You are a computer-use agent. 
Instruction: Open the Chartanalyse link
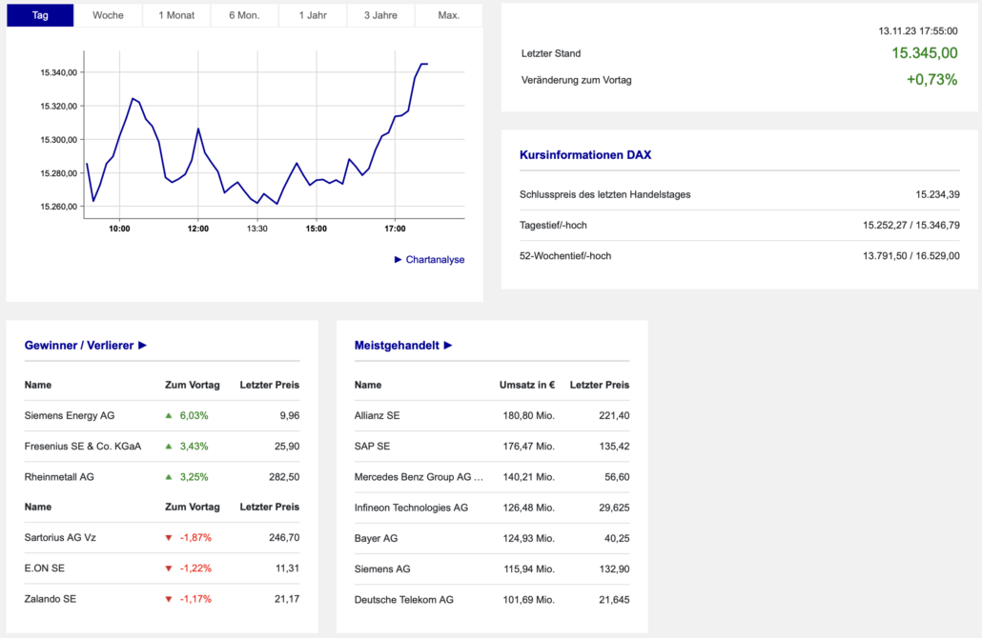435,259
